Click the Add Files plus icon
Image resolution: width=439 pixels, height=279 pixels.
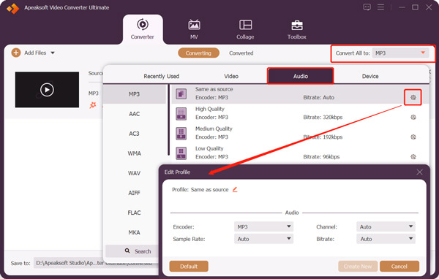tap(16, 53)
